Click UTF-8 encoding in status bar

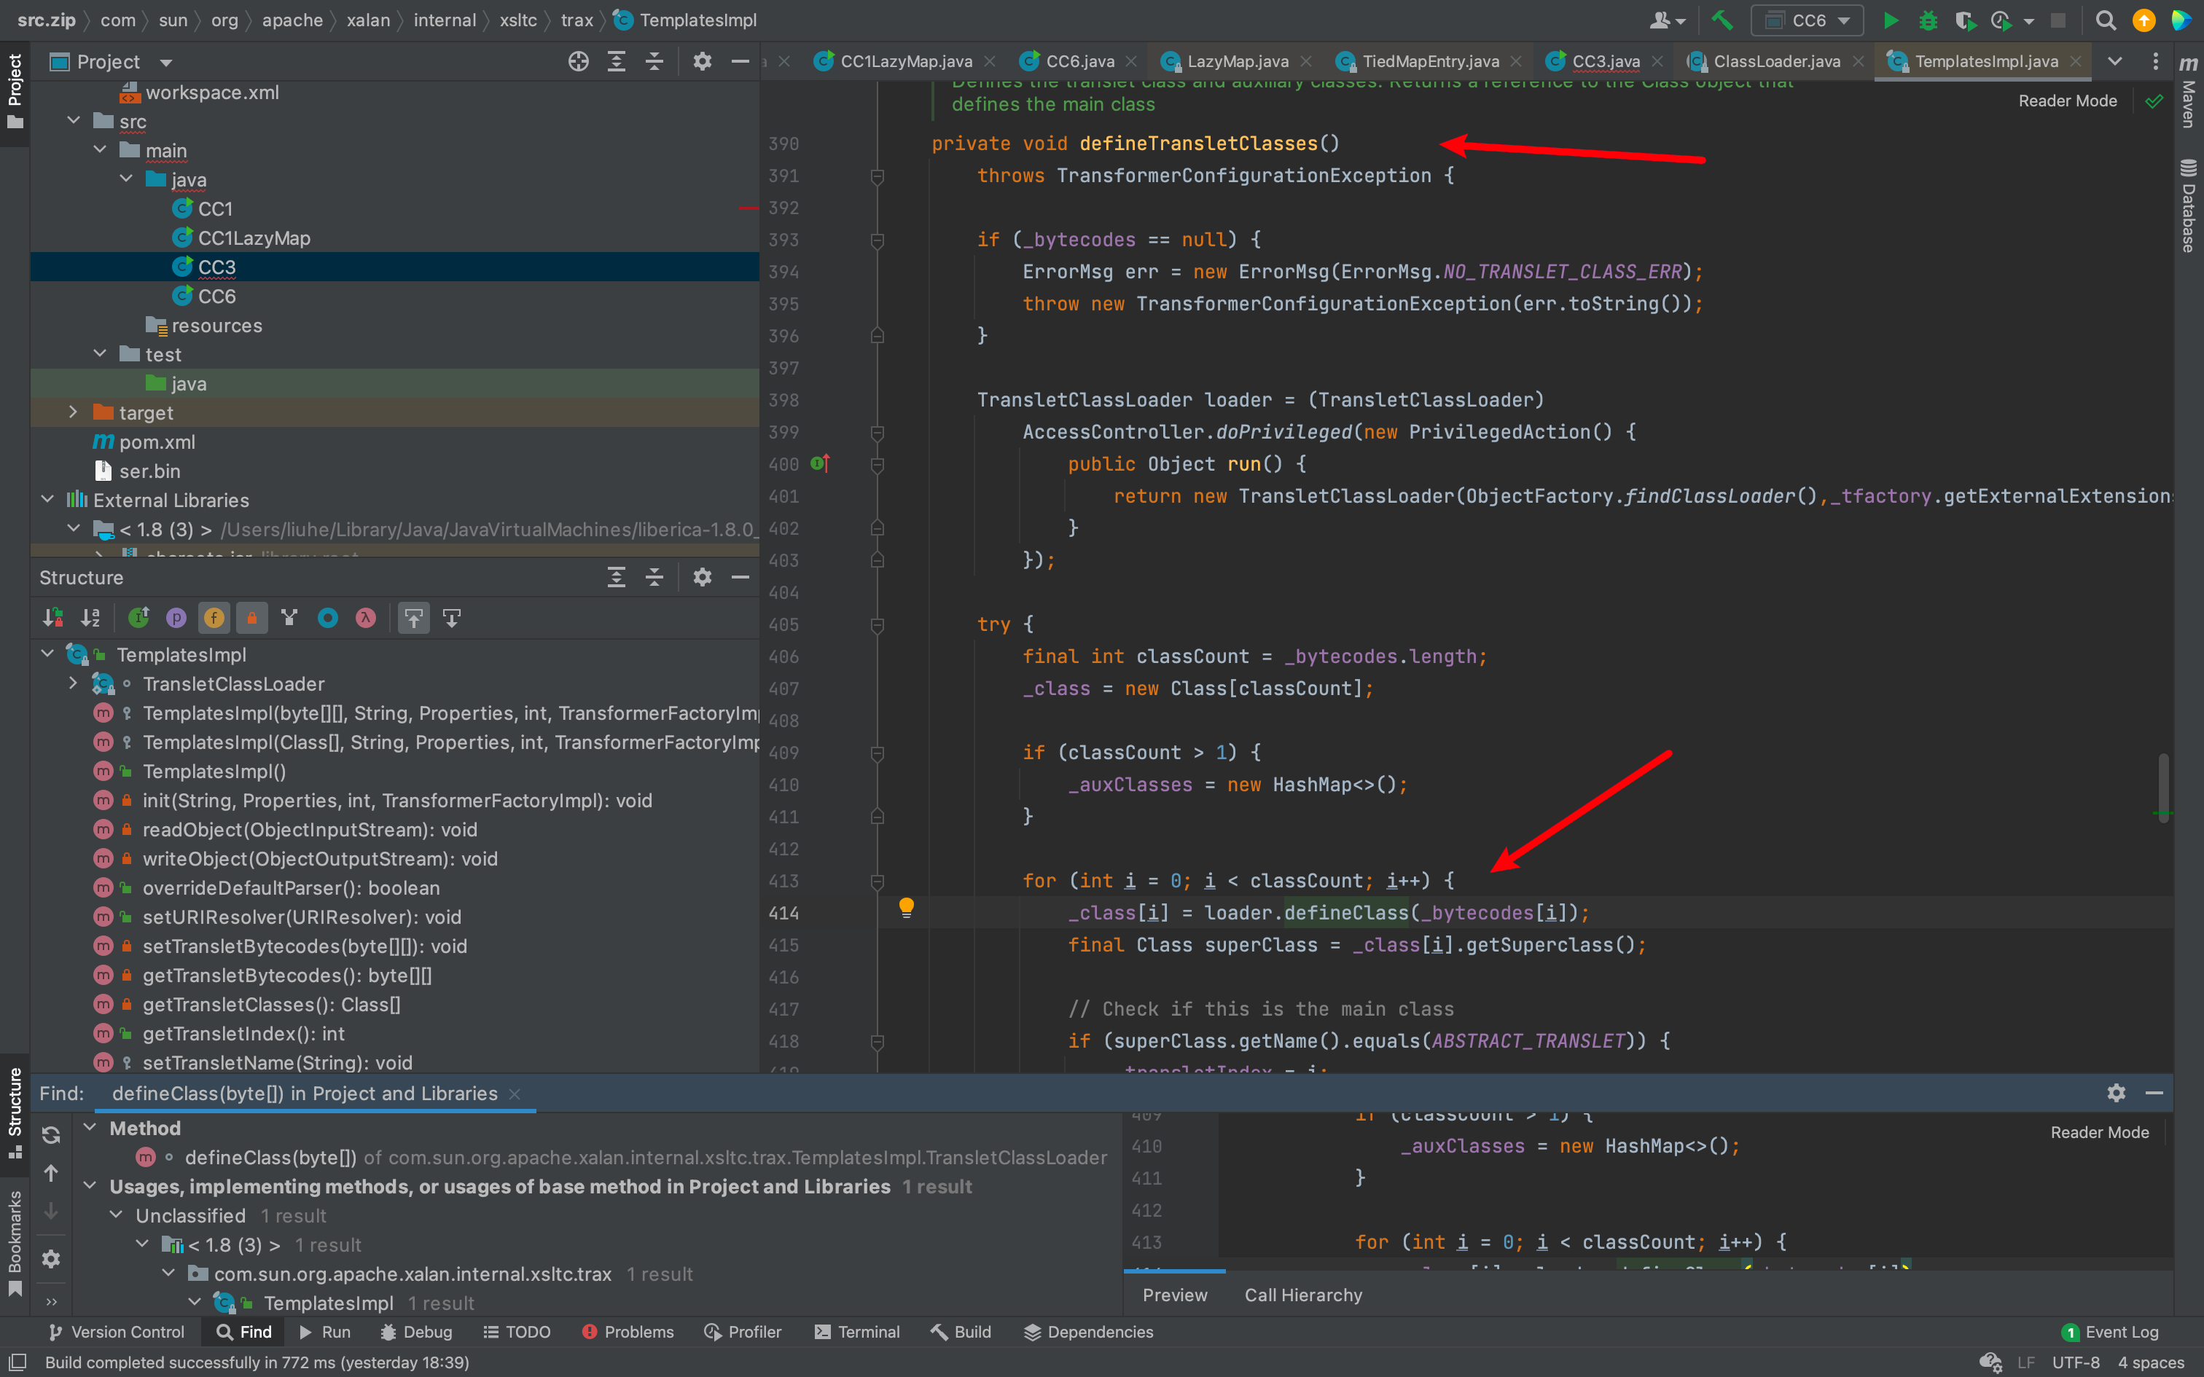tap(2076, 1362)
